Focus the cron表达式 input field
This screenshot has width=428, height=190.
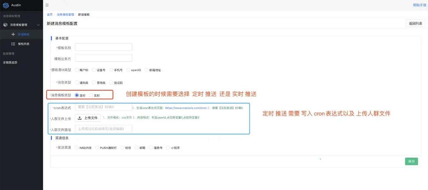(104, 107)
